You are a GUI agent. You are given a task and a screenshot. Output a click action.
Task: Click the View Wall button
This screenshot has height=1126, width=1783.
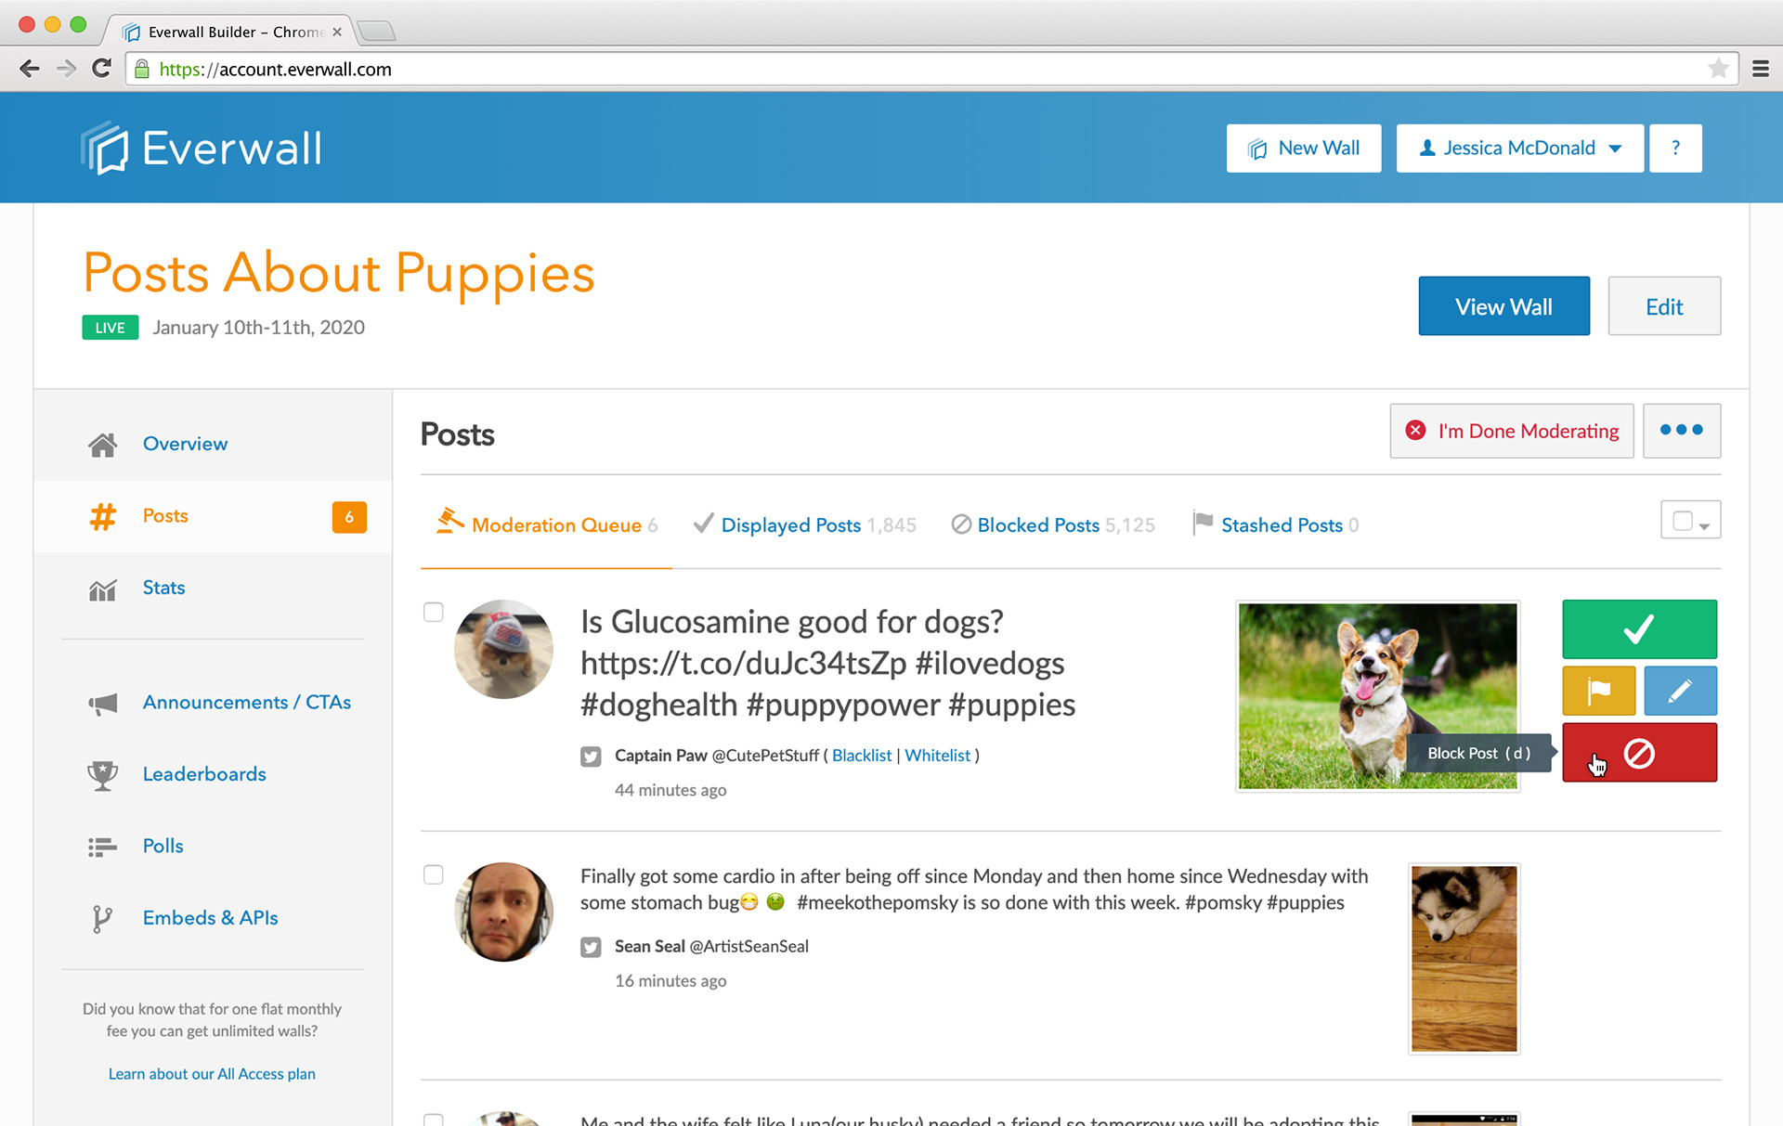coord(1504,306)
